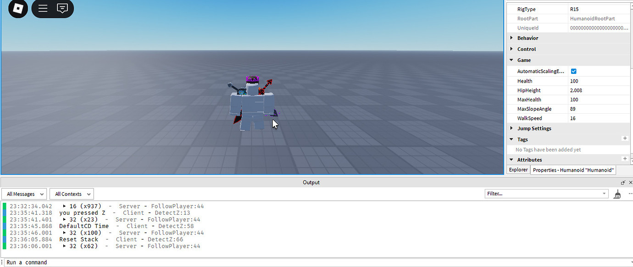
Task: Pop out the Output panel
Action: point(623,182)
